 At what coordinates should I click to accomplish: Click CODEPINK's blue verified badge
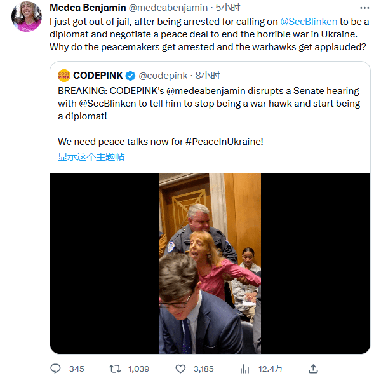130,76
